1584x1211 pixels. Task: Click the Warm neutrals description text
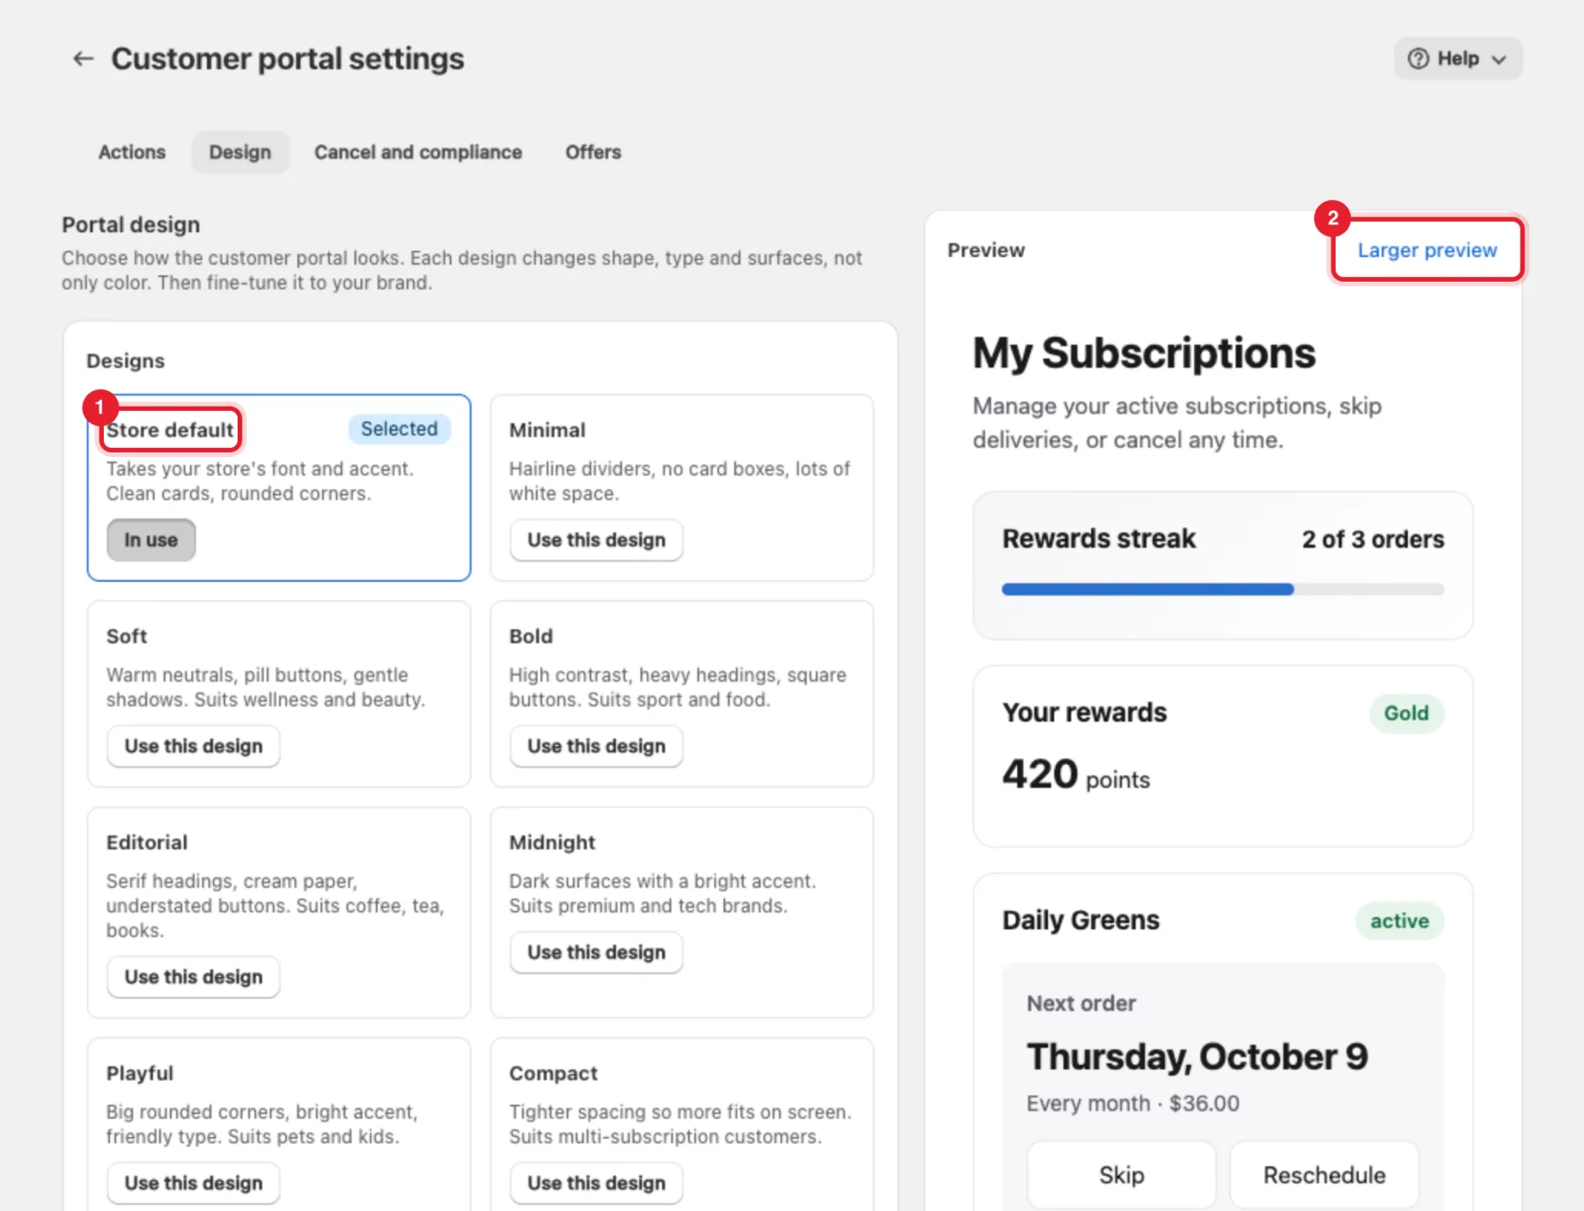point(266,686)
